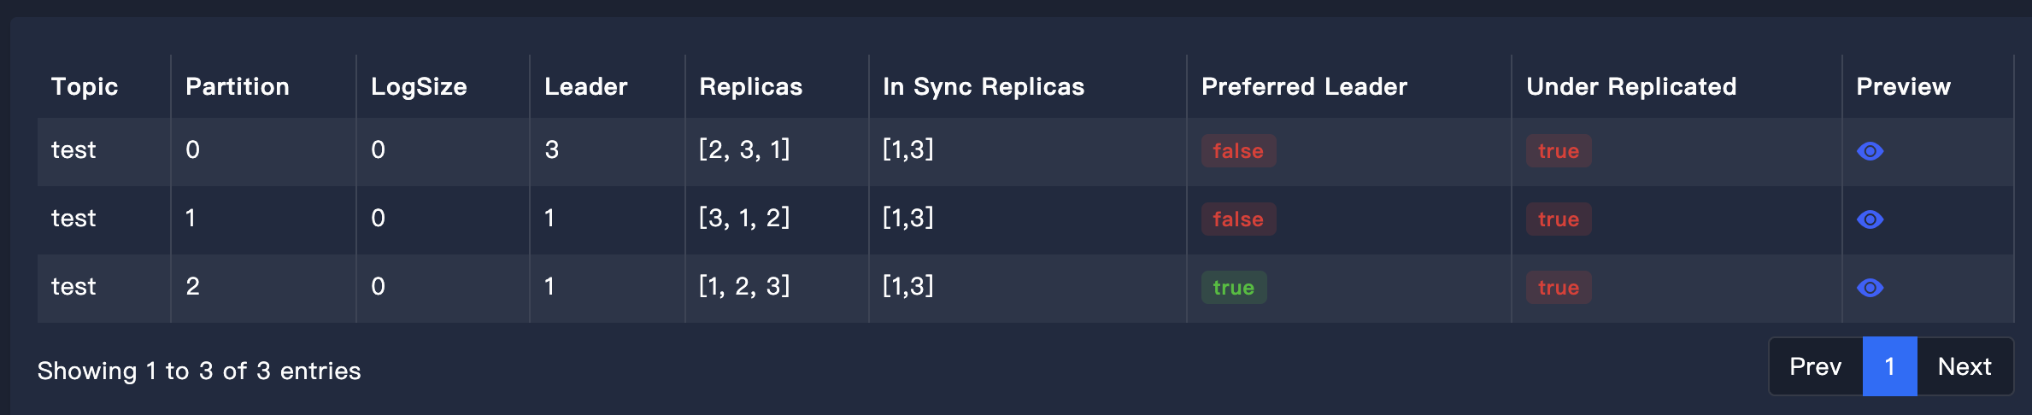Open preview for test partition 2

[x=1870, y=288]
